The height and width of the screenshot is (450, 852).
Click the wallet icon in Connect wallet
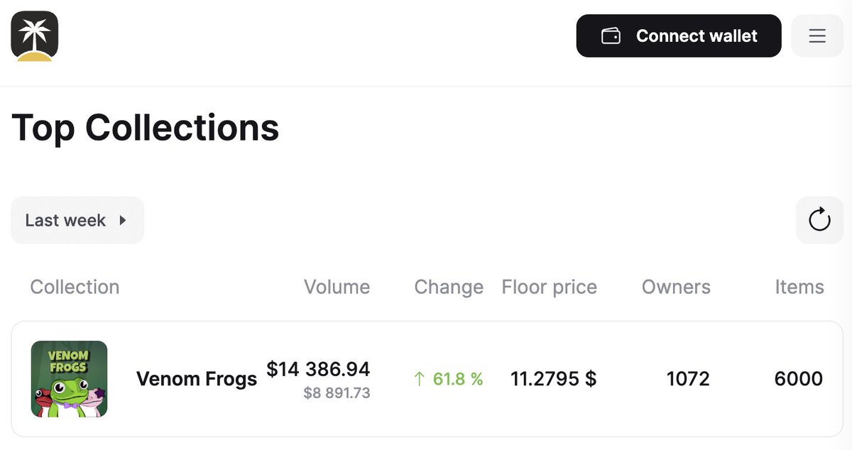pyautogui.click(x=611, y=35)
